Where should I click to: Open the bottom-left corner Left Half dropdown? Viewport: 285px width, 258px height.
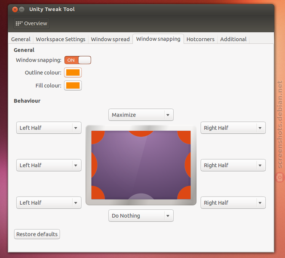[49, 203]
